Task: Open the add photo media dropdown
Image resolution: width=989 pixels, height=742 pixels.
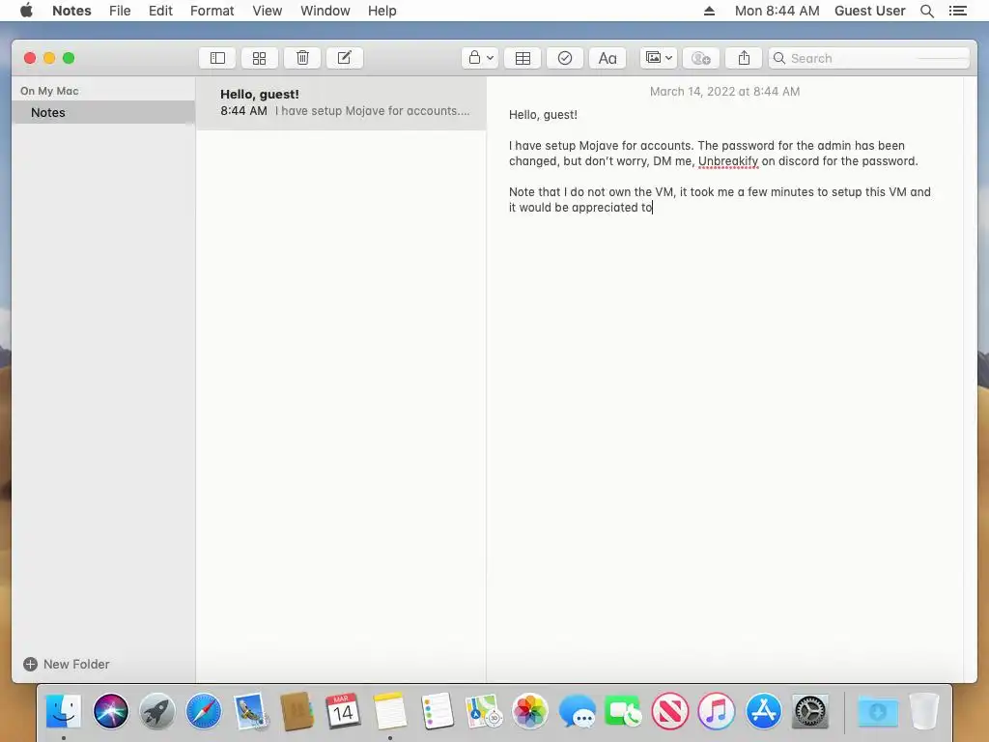Action: (659, 58)
